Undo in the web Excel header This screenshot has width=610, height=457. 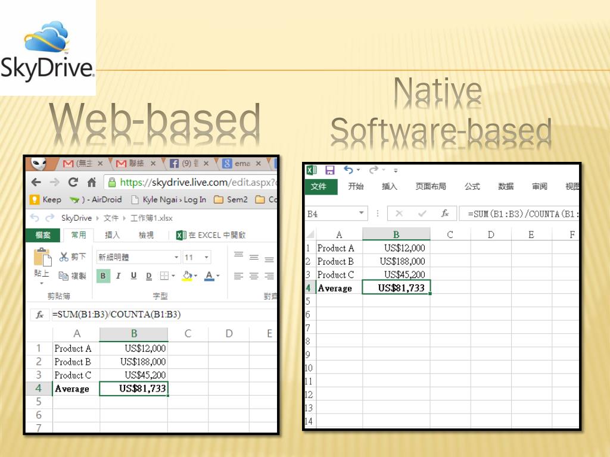(35, 218)
